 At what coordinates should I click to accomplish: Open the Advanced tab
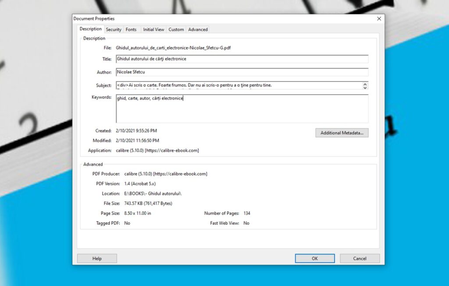198,29
